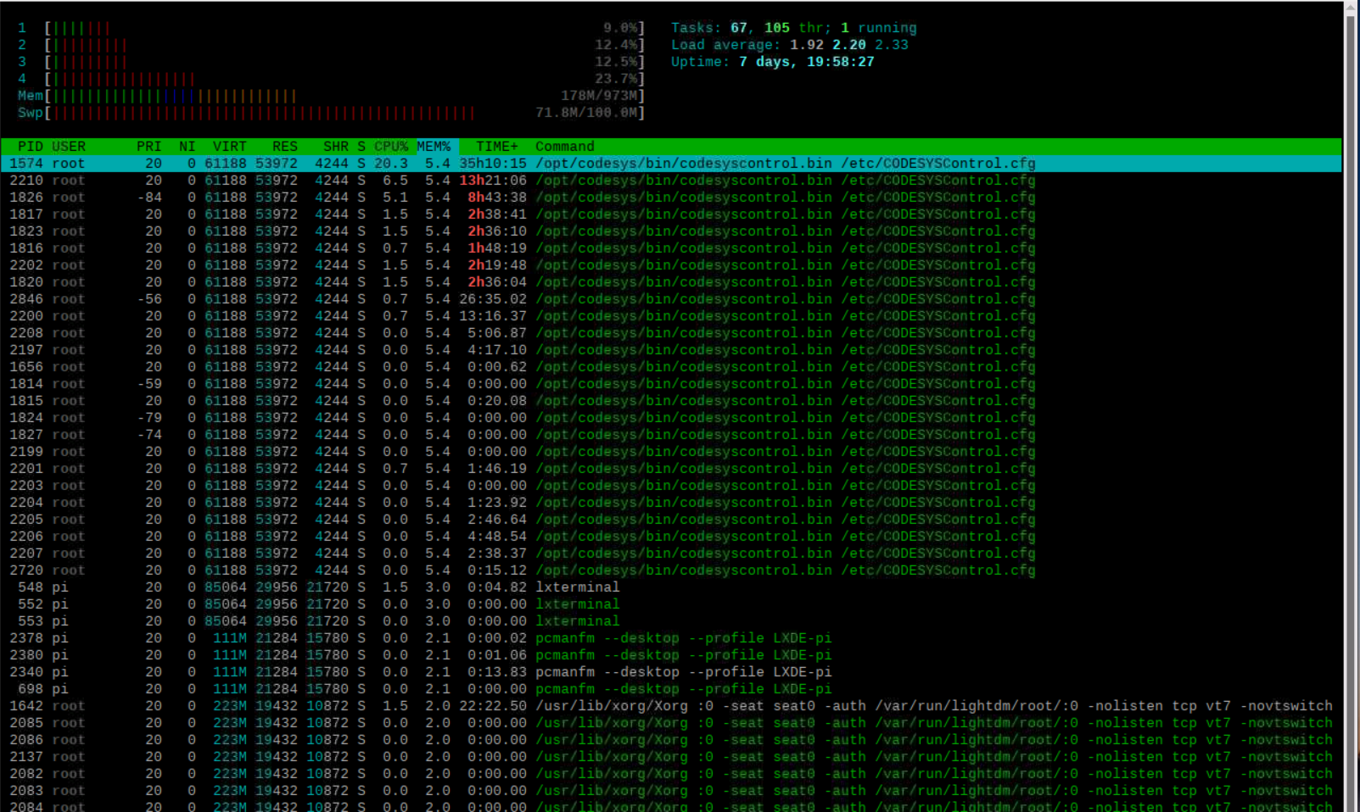This screenshot has width=1360, height=812.
Task: Sort by the Command column header
Action: (x=565, y=147)
